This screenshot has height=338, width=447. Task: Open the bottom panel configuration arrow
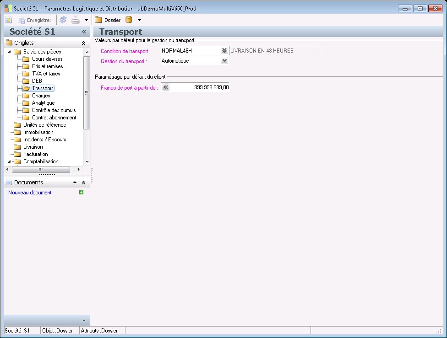84,321
